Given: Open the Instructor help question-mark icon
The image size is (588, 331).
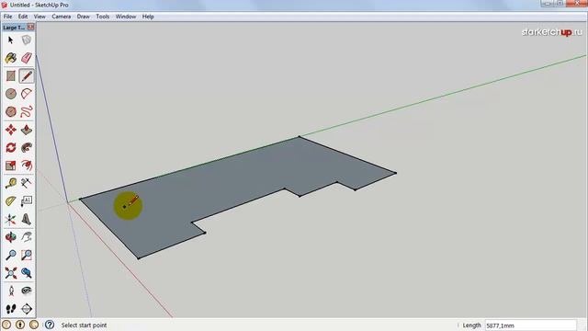Looking at the screenshot, I should point(50,325).
